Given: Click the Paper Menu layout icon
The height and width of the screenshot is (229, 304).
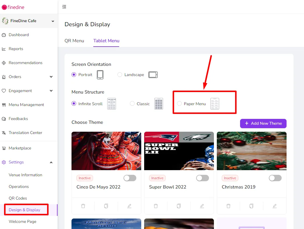Looking at the screenshot, I should (x=215, y=104).
